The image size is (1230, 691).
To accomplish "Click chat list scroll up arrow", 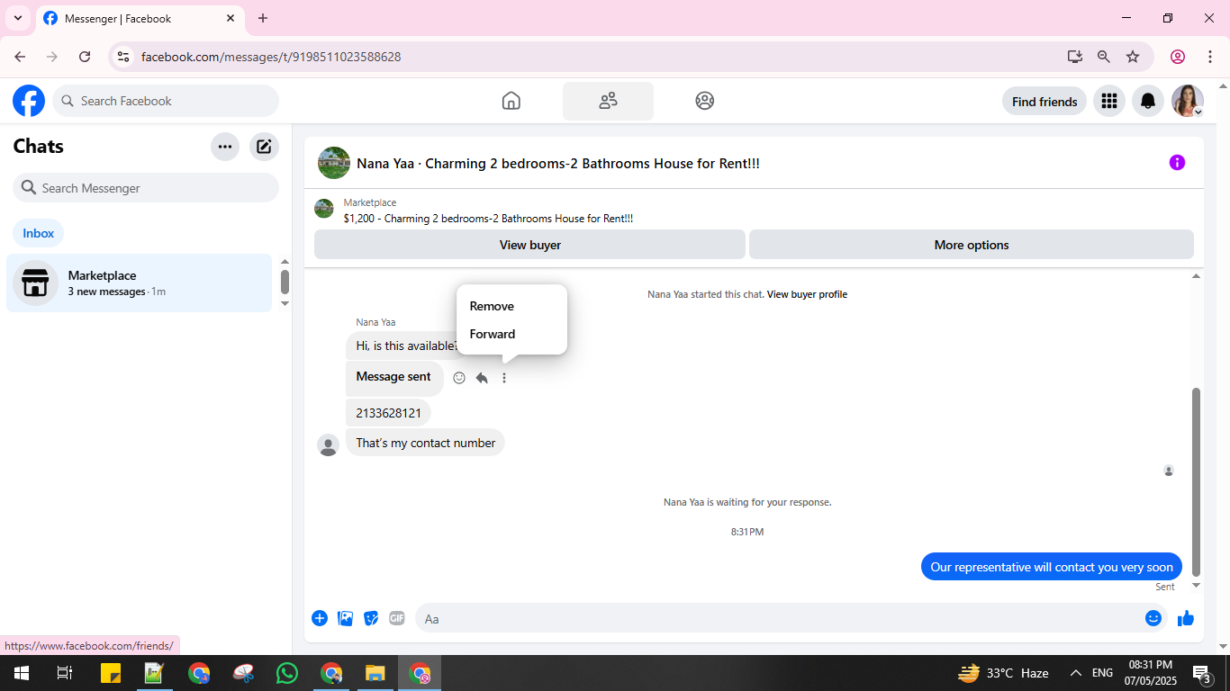I will point(285,262).
